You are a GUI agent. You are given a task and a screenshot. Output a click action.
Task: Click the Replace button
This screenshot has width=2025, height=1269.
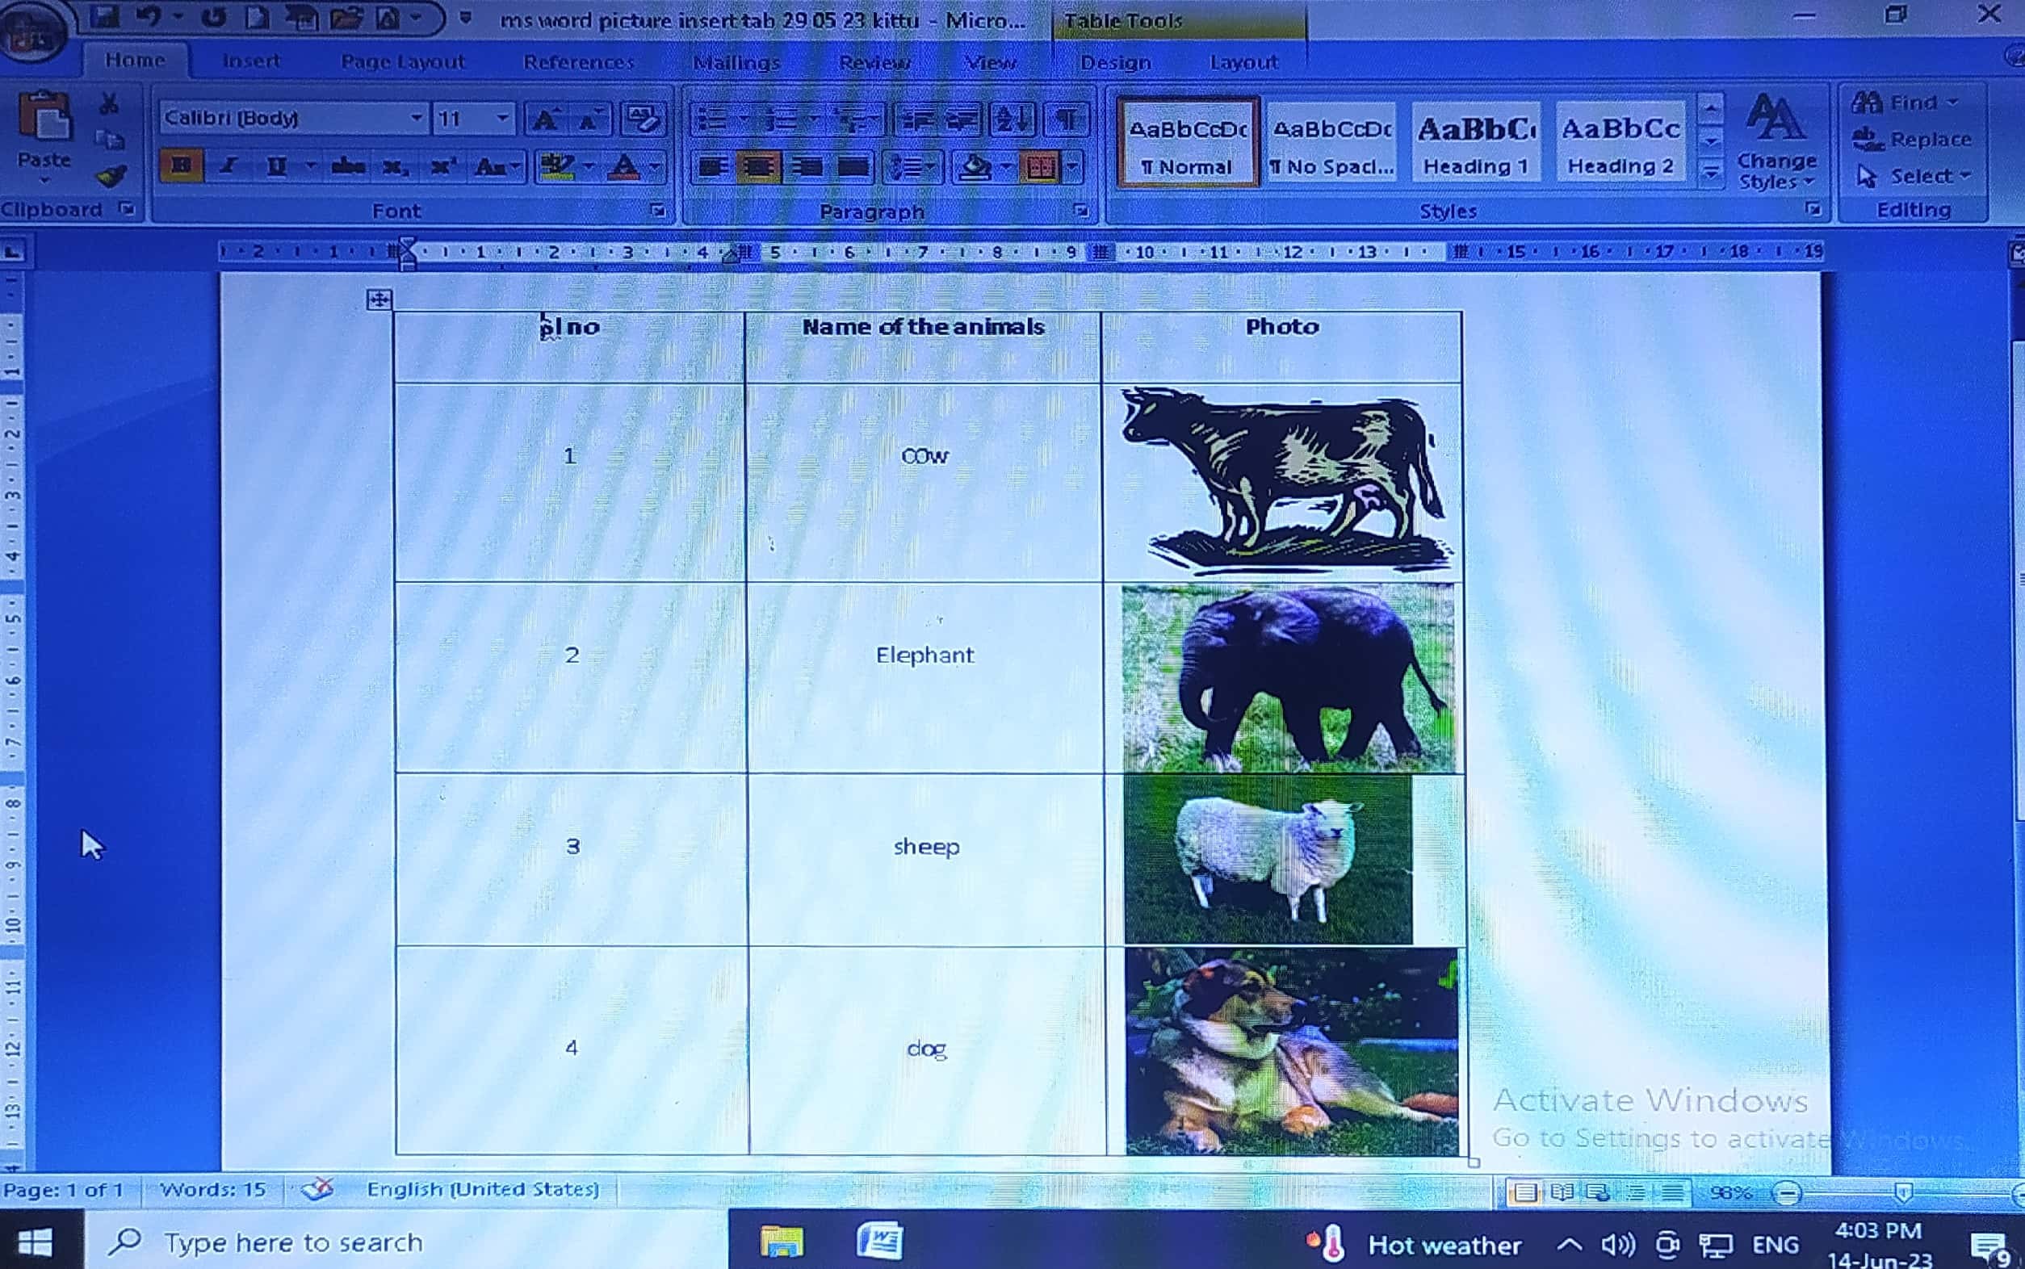[x=1914, y=140]
